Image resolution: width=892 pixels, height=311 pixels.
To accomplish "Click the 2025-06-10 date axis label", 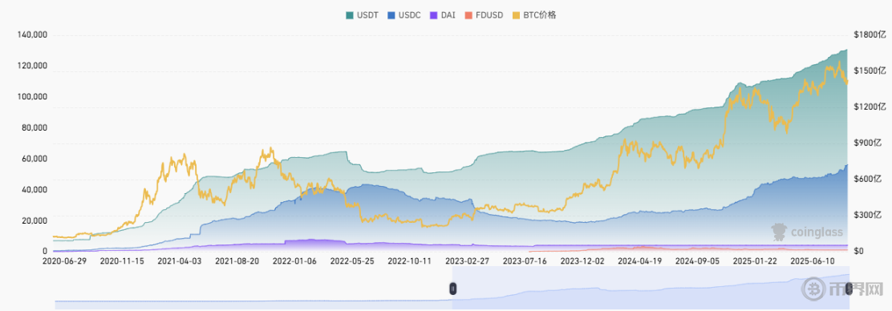I will pyautogui.click(x=813, y=261).
